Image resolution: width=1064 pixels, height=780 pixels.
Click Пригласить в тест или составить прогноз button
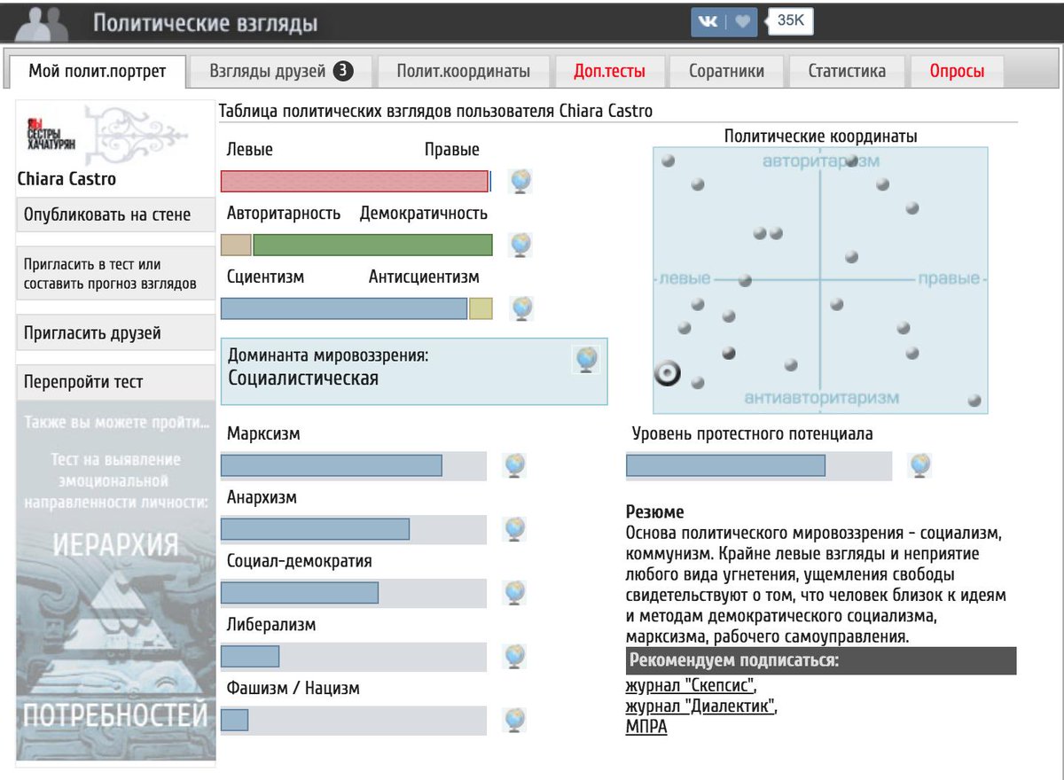pos(115,274)
